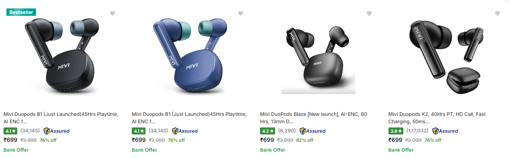Click Assured badge on blue Duopods B1
510x158 pixels.
click(x=185, y=131)
